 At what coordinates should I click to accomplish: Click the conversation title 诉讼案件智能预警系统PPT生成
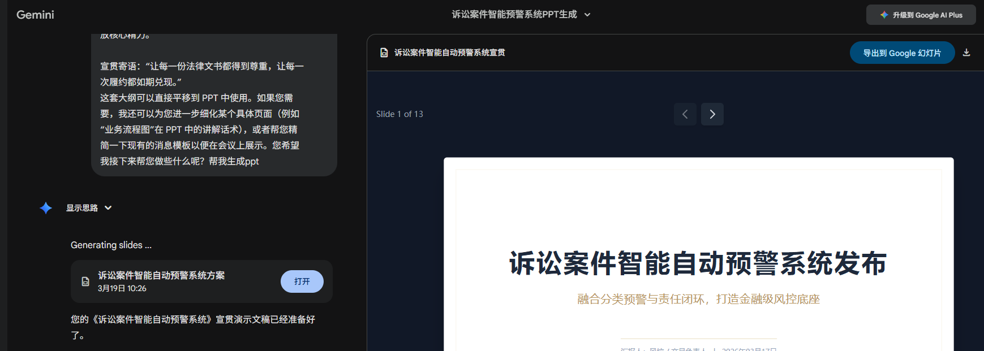[x=514, y=15]
